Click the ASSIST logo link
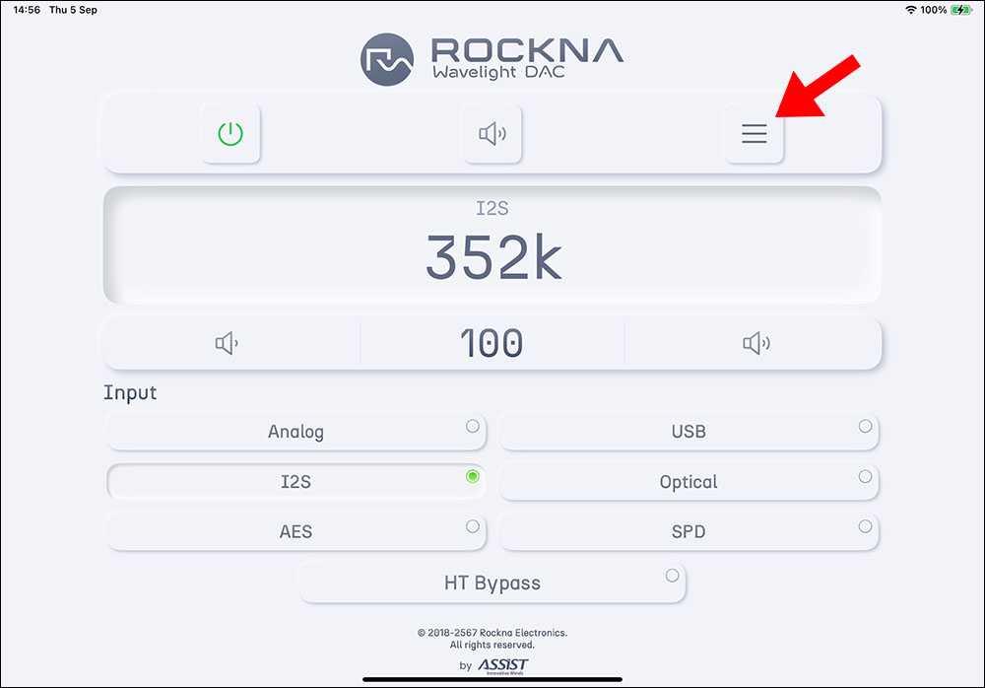 [502, 665]
